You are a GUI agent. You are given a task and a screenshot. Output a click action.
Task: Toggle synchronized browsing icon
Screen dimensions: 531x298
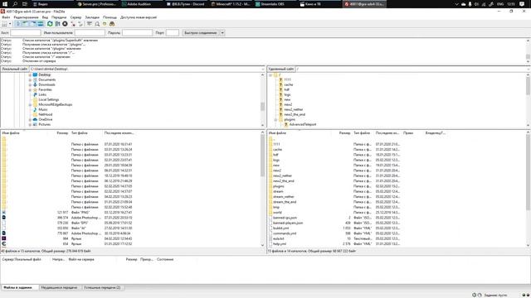[x=105, y=24]
